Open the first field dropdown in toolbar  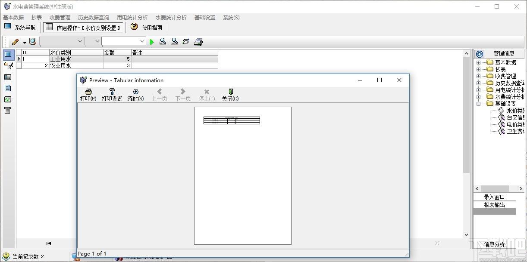80,41
